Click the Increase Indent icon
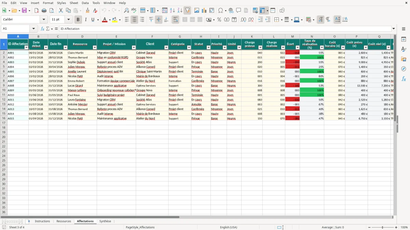Screen dimensions: 410x230 point(260,20)
